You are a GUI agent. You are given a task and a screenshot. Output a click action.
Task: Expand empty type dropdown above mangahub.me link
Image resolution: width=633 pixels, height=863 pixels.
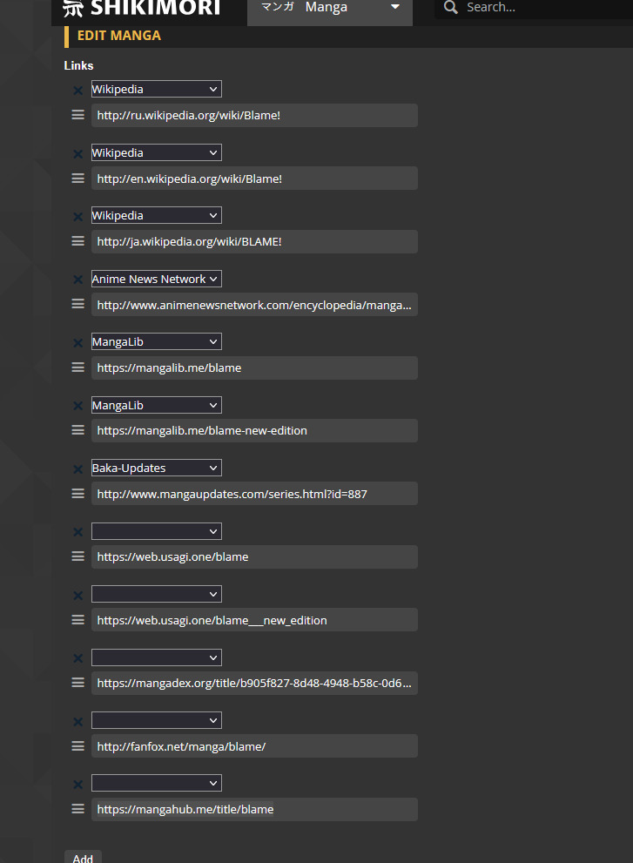(x=157, y=783)
